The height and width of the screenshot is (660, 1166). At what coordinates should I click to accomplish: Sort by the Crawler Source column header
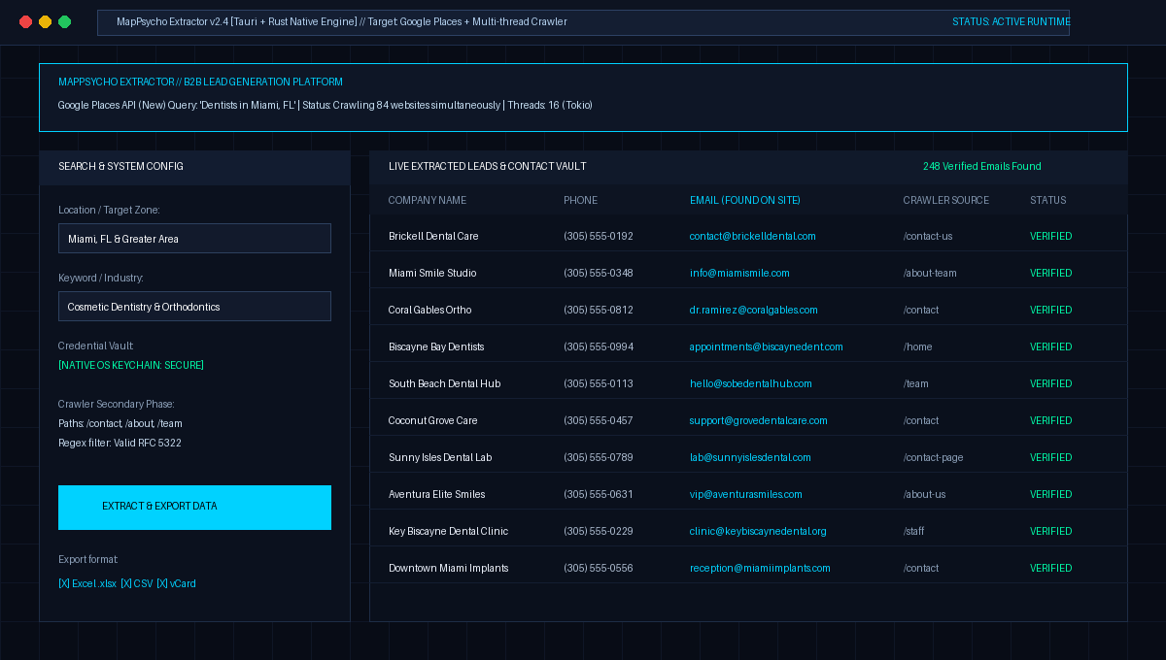coord(946,201)
